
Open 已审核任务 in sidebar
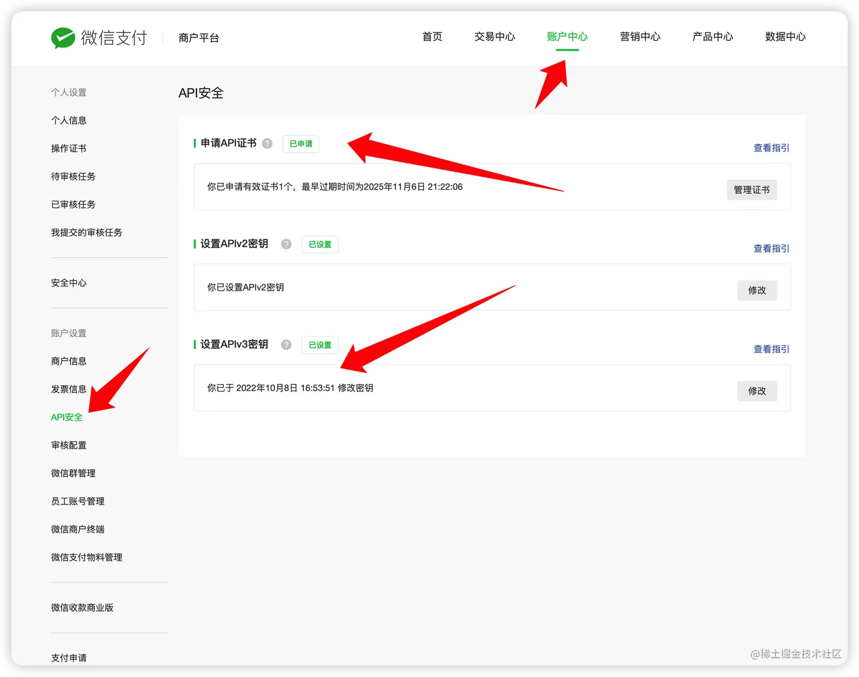(x=73, y=204)
